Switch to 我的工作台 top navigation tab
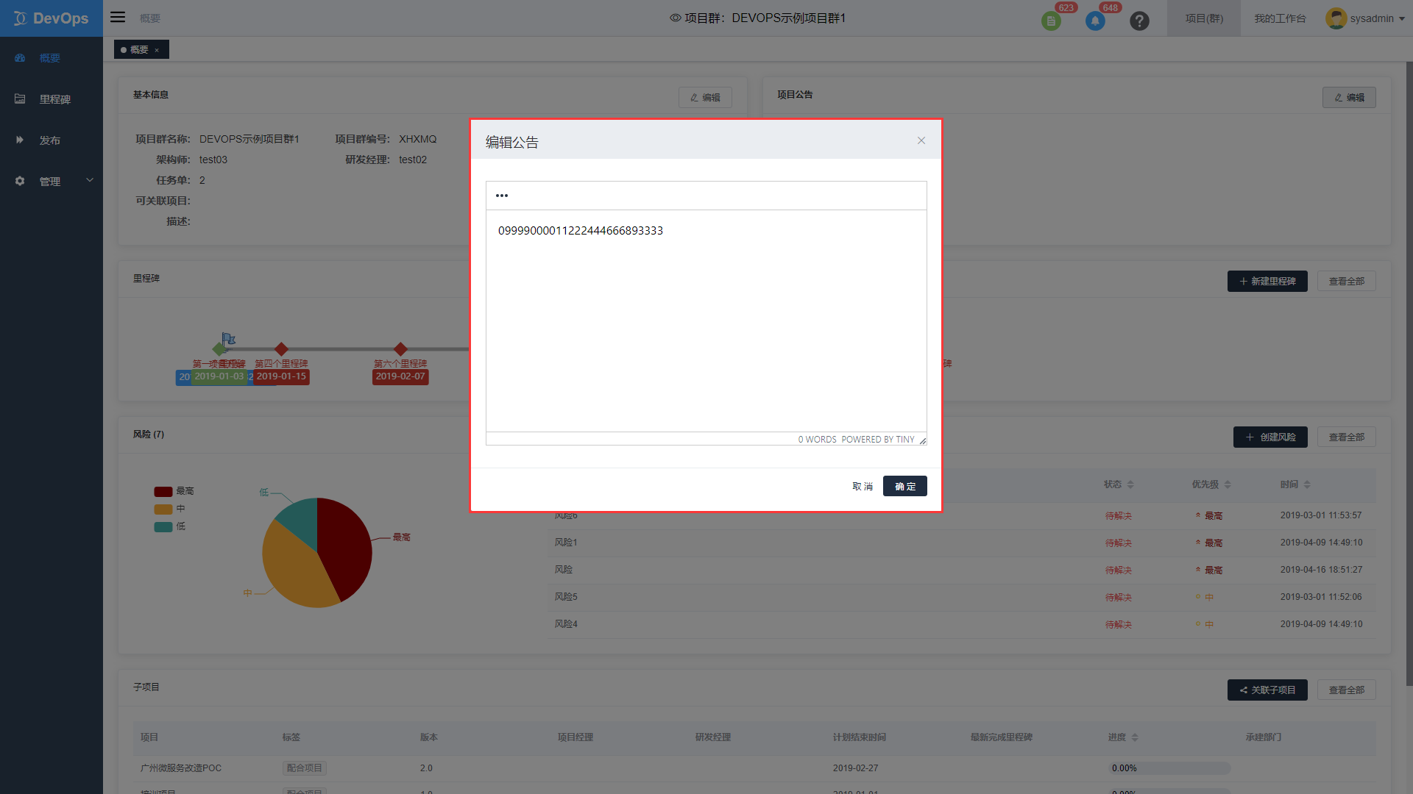This screenshot has width=1413, height=794. [x=1280, y=18]
